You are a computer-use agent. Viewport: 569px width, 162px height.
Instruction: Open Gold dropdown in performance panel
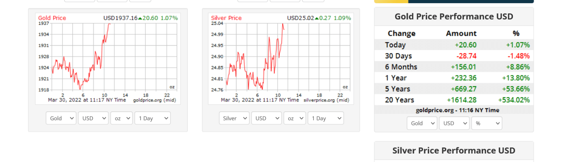422,123
